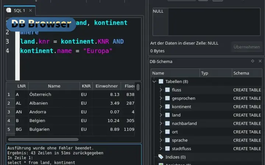The height and width of the screenshot is (165, 265).
Task: Sort results by Einwohner column
Action: (107, 86)
